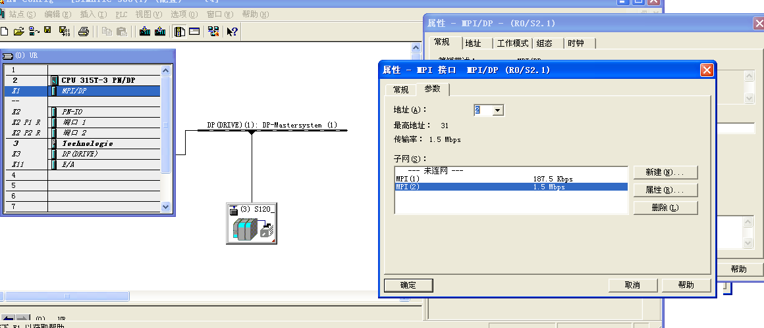
Task: Click the E/A module icon in row X11
Action: click(55, 165)
